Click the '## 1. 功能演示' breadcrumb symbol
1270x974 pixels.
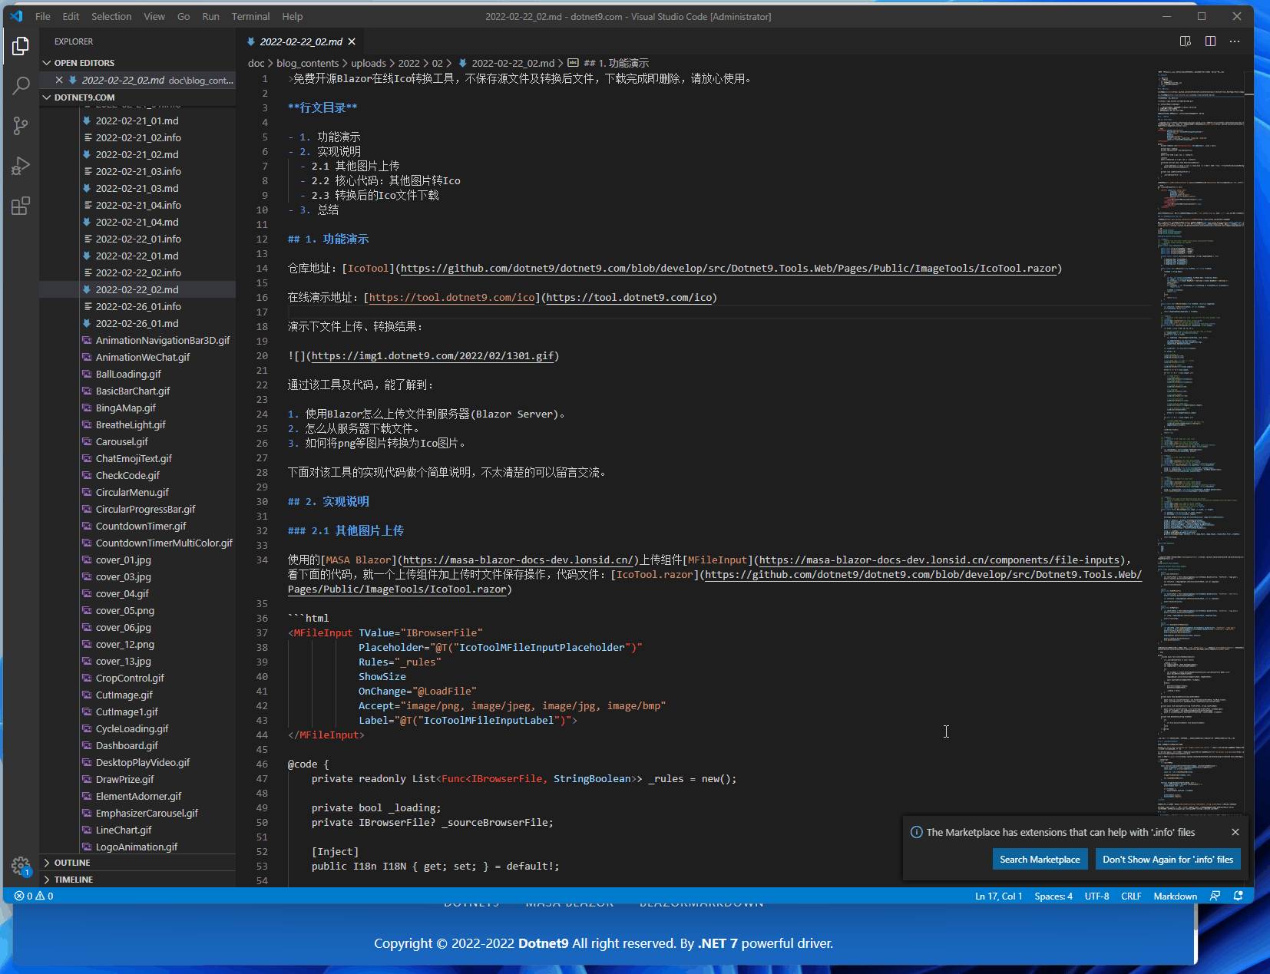616,63
